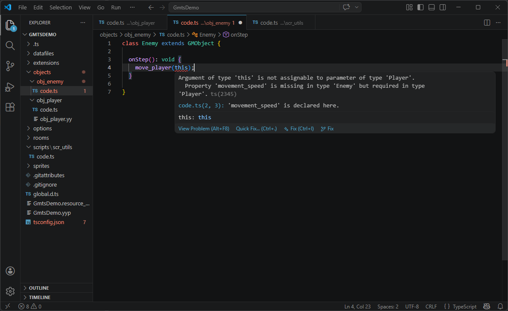Toggle the secondary sidebar visibility
Screen dimensions: 508x311
click(x=442, y=7)
